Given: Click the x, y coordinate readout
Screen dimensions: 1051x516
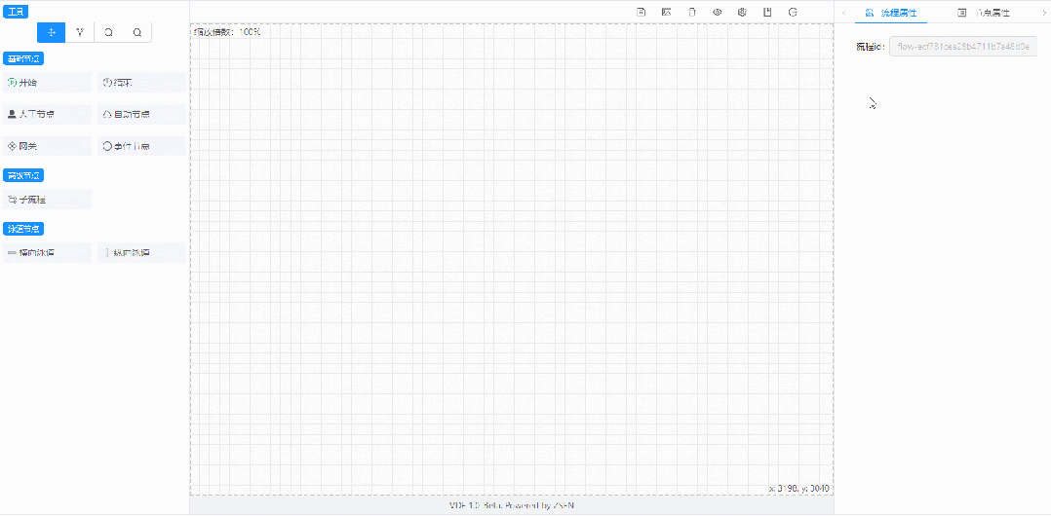Looking at the screenshot, I should 799,489.
